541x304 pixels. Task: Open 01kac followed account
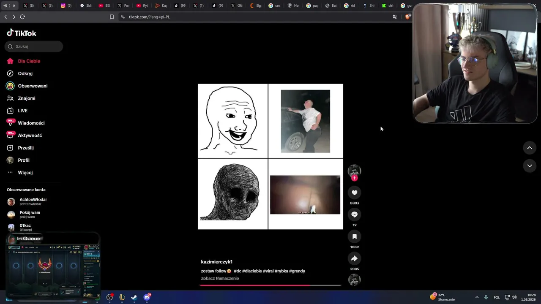(20, 228)
